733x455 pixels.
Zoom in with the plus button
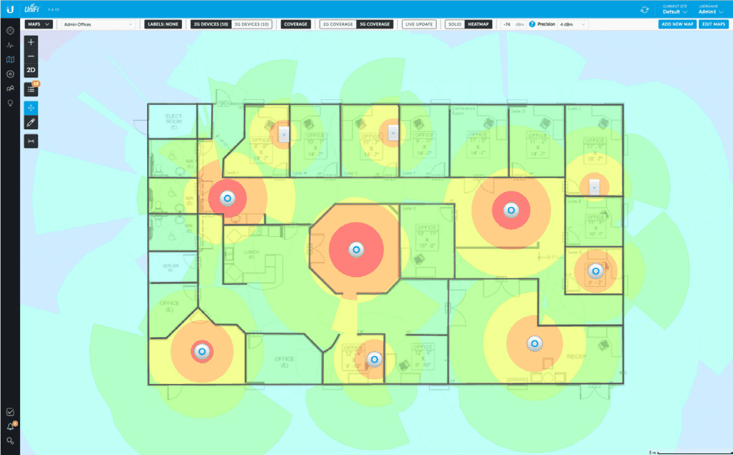pyautogui.click(x=31, y=42)
